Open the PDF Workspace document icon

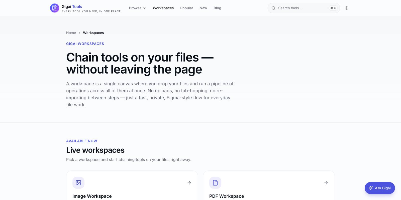pyautogui.click(x=215, y=183)
